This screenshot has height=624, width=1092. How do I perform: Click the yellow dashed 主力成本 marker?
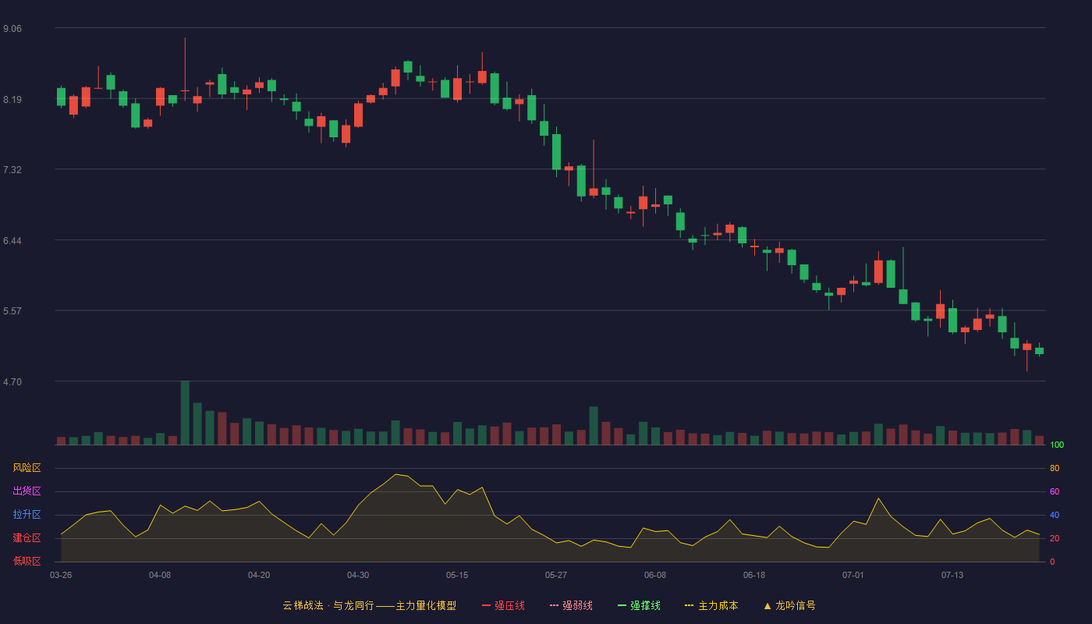click(689, 605)
